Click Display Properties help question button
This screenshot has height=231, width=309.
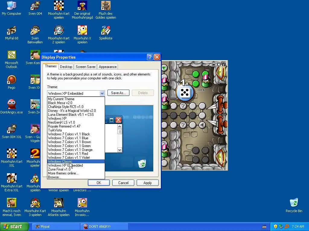[150, 57]
